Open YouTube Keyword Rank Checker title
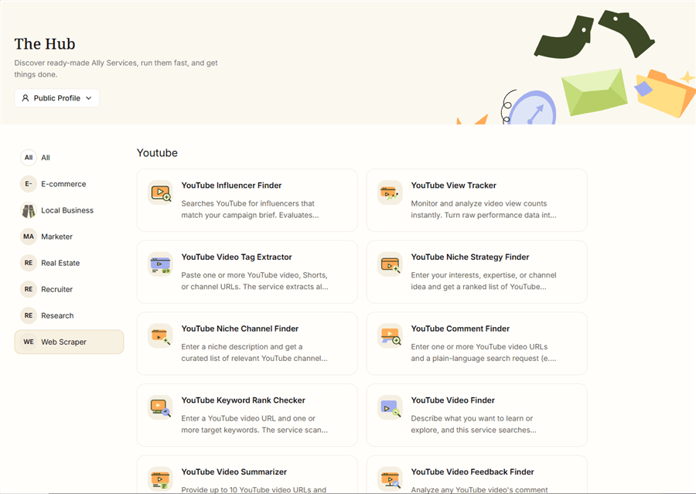This screenshot has width=696, height=494. (244, 400)
